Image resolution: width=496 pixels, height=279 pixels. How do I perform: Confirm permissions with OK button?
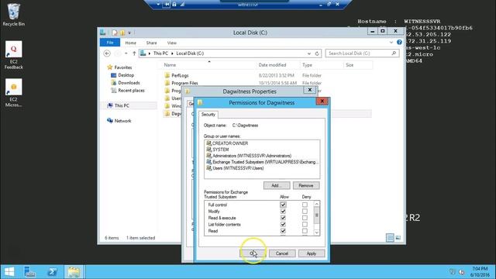coord(253,253)
